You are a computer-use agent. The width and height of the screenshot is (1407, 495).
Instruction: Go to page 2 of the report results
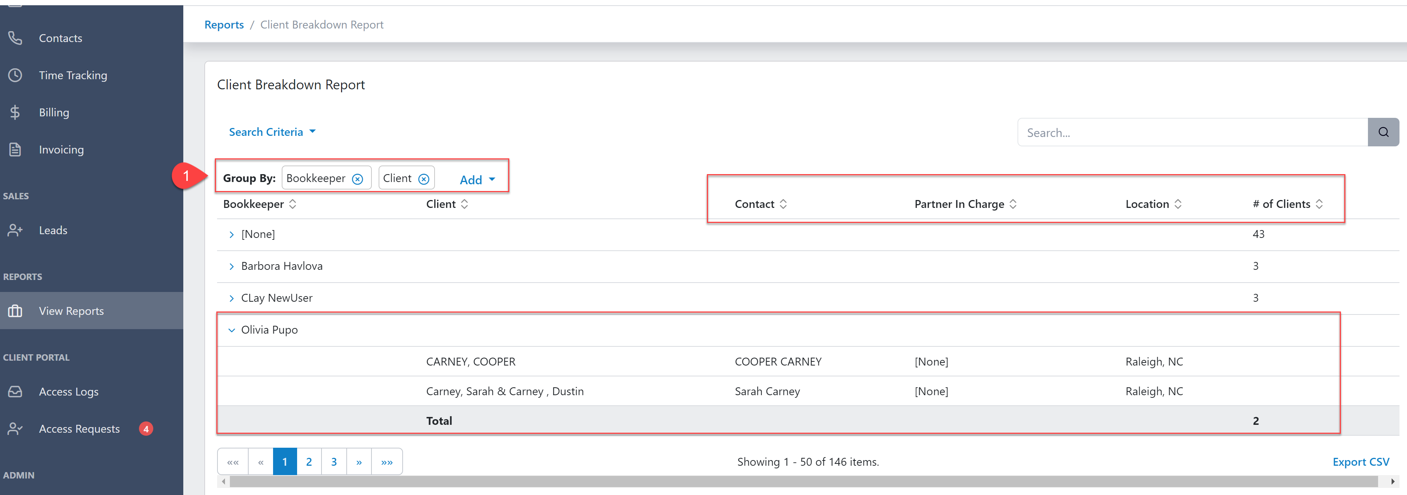309,461
